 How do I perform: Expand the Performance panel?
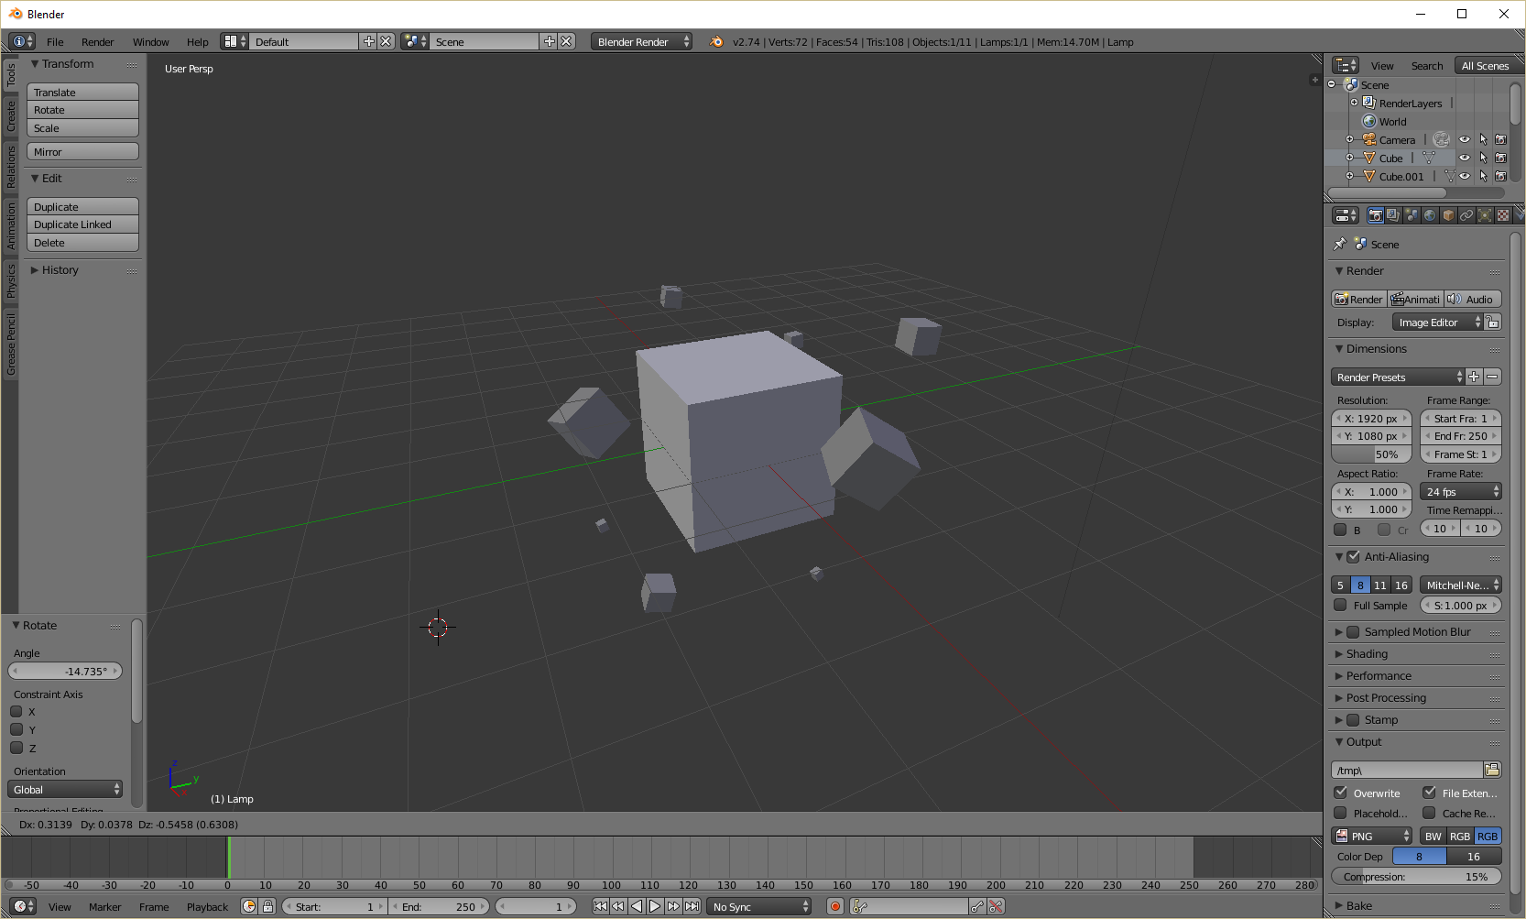point(1378,676)
